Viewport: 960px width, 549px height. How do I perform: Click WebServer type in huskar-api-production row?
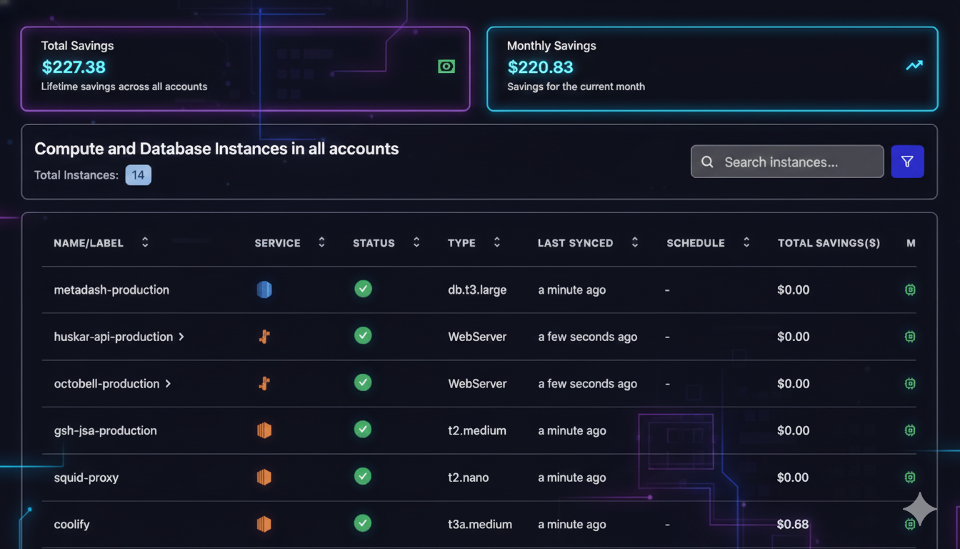(x=477, y=337)
